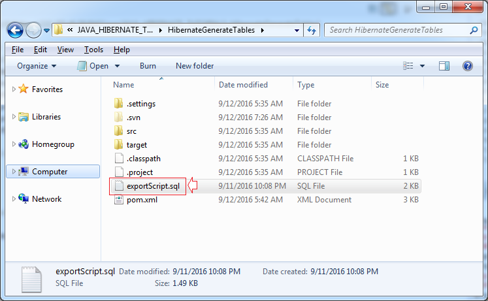Click the folder icon in address bar

pos(58,30)
